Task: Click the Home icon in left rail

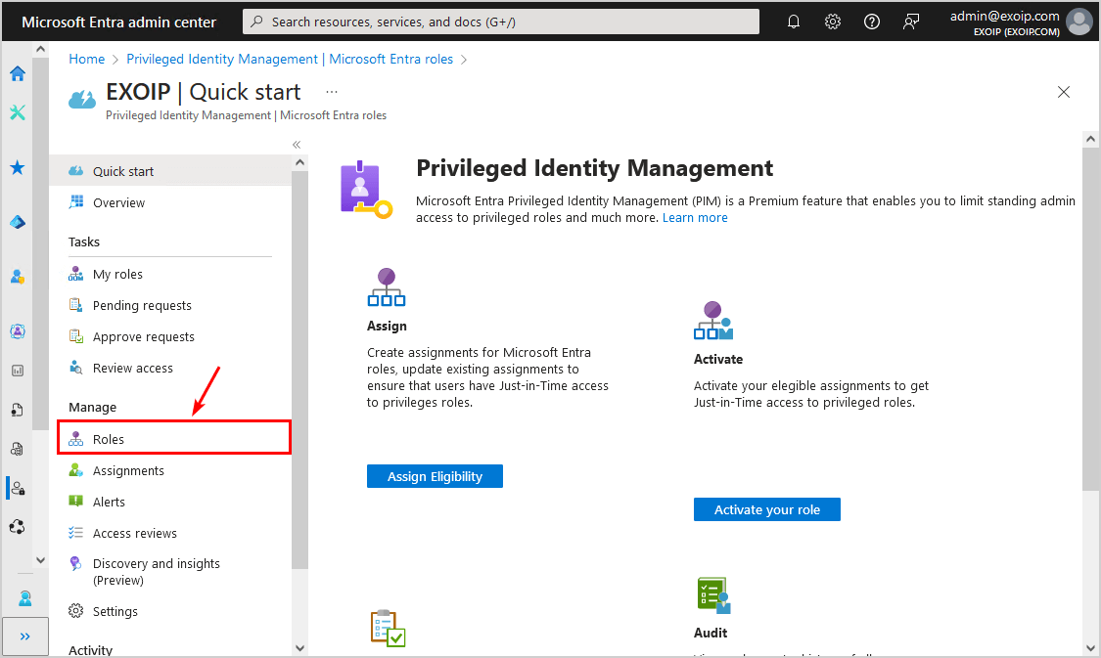Action: click(18, 73)
